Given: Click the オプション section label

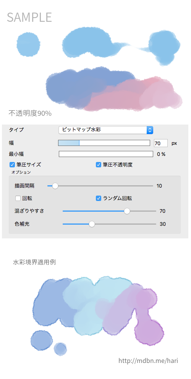Looking at the screenshot, I should click(x=21, y=172).
